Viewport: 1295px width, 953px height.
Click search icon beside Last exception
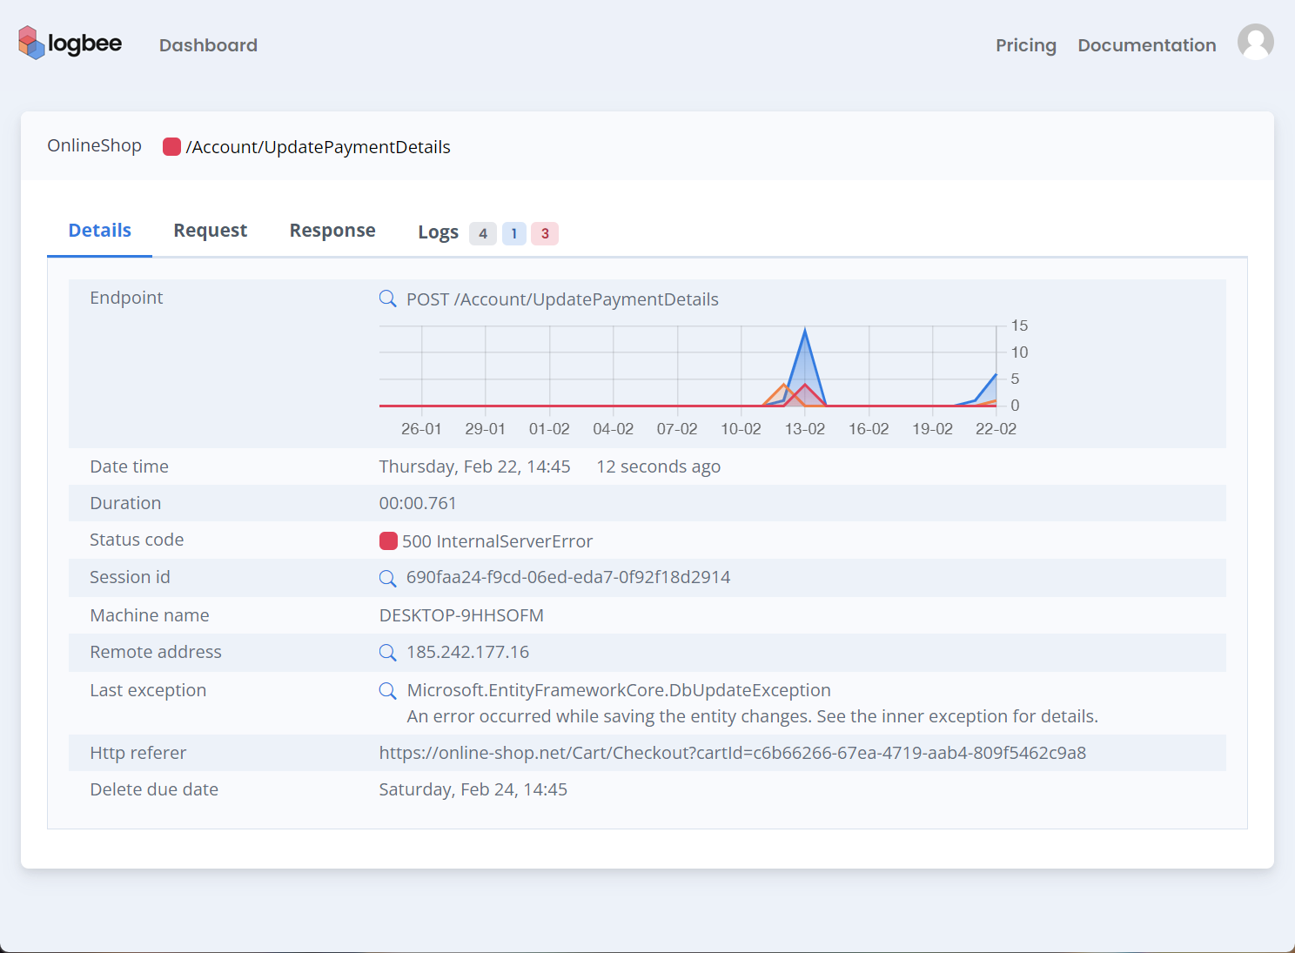tap(388, 691)
